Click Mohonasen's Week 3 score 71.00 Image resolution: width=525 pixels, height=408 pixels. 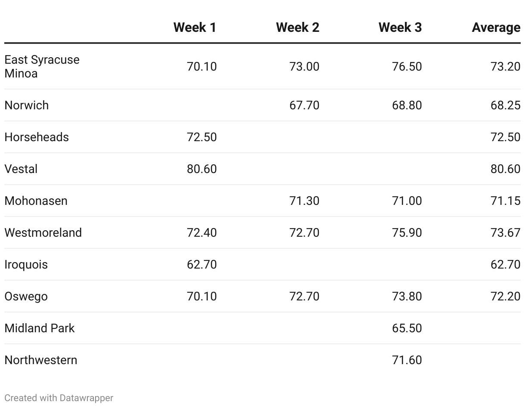407,201
